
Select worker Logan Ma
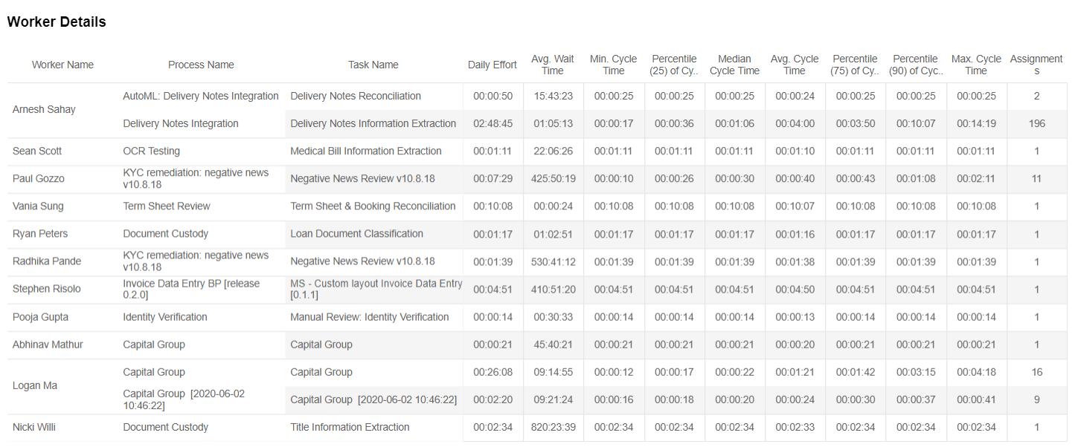[35, 385]
